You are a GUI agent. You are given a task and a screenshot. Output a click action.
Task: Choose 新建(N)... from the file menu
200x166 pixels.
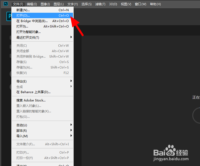tap(42, 10)
